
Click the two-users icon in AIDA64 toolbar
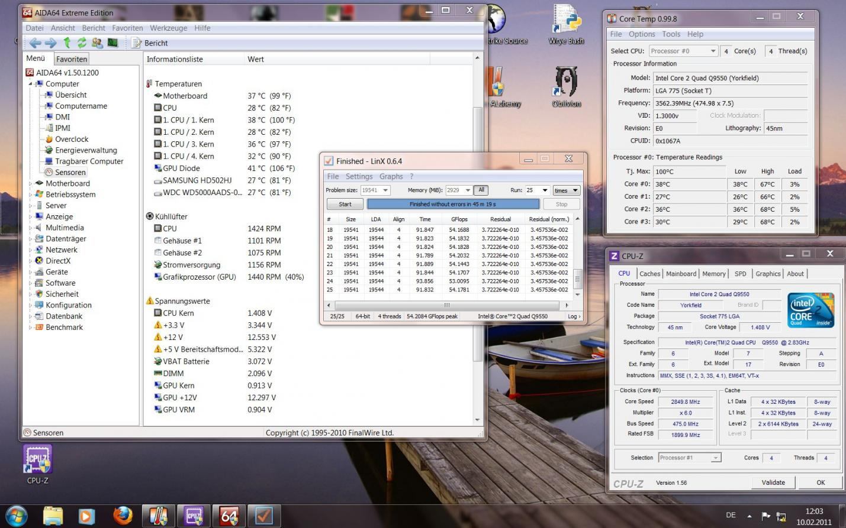(97, 43)
